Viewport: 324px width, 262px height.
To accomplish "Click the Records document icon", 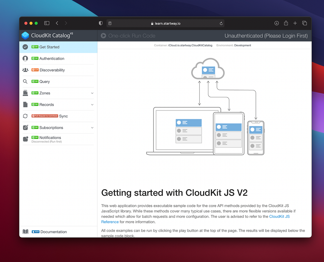I will (25, 104).
